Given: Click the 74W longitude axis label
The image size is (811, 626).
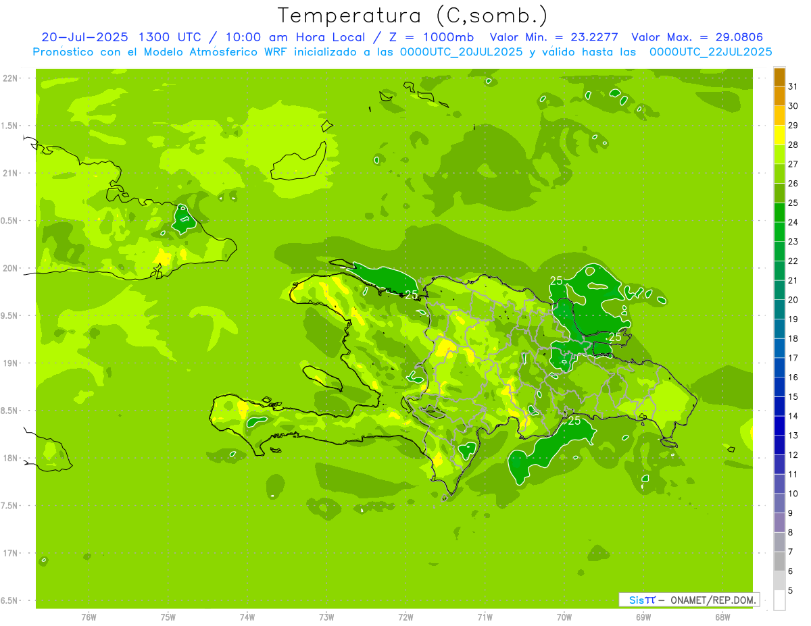Looking at the screenshot, I should click(247, 617).
